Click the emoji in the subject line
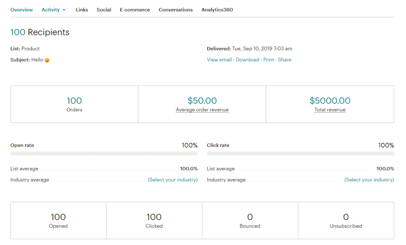Viewport: 406px width, 245px height. [x=47, y=60]
